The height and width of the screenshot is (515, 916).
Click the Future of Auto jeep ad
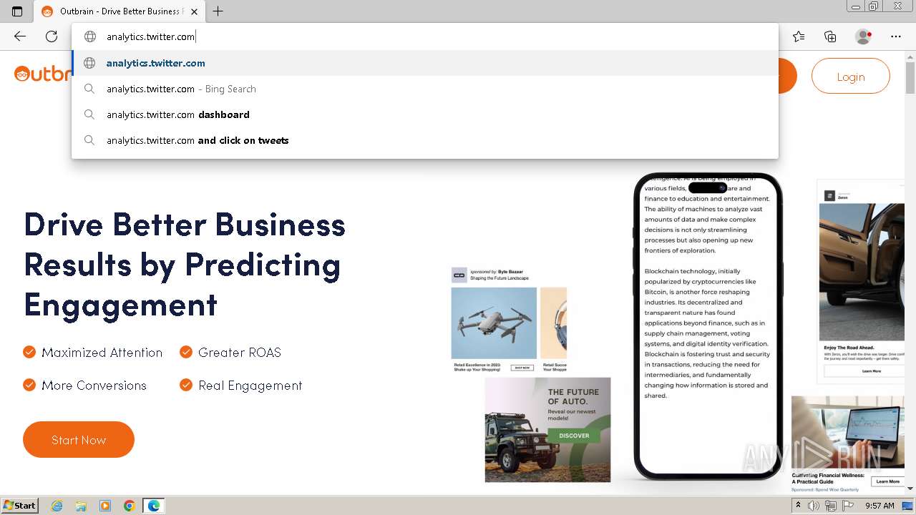click(548, 430)
